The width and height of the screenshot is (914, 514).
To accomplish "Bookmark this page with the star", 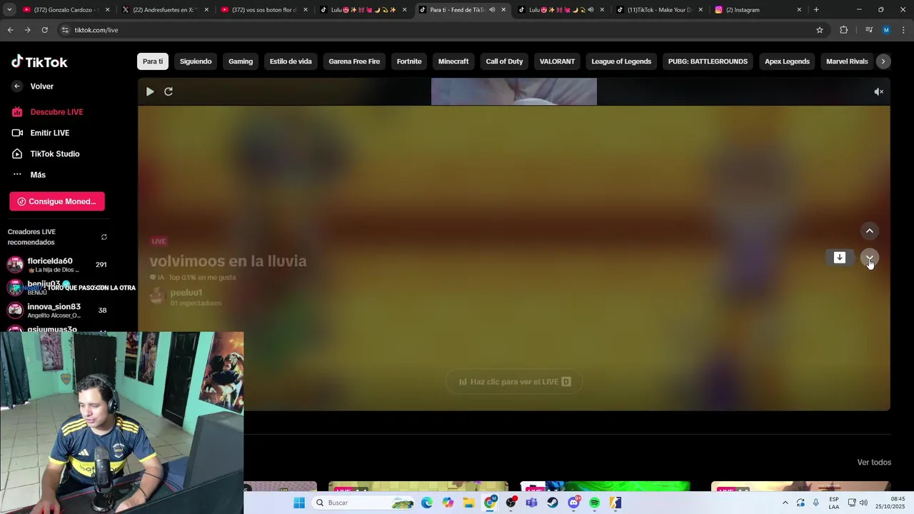I will click(820, 30).
